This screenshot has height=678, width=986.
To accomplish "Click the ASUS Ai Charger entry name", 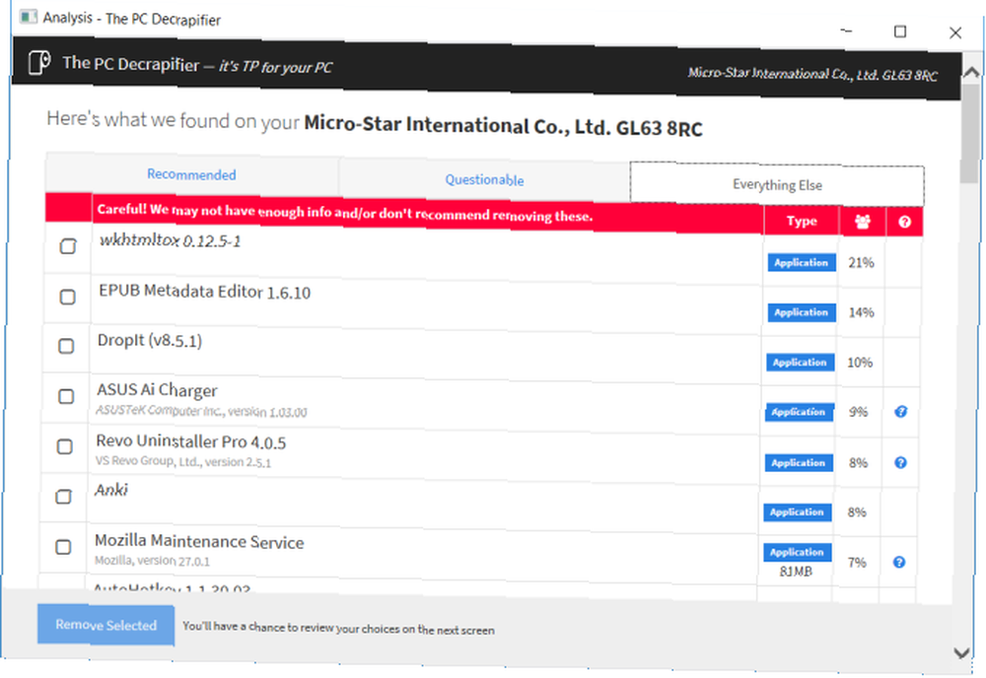I will [157, 390].
